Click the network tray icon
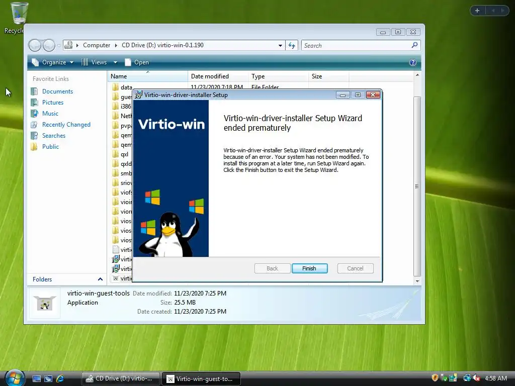Screen dimensions: 515x386 [x=467, y=378]
